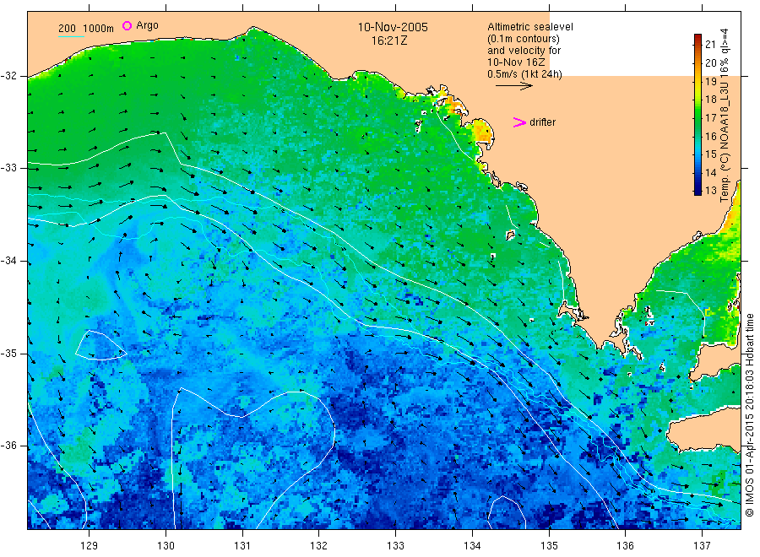Click the '0.5m/s (1kt 24h)' scale text
The width and height of the screenshot is (760, 557).
click(525, 74)
